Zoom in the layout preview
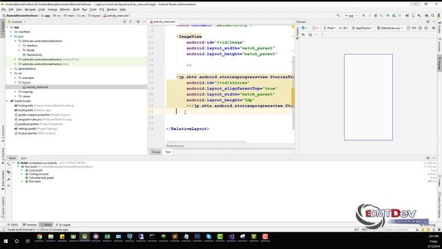442x249 pixels. coord(420,28)
